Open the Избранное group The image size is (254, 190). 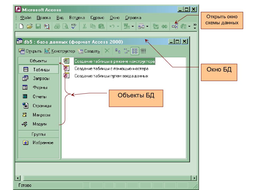click(38, 142)
